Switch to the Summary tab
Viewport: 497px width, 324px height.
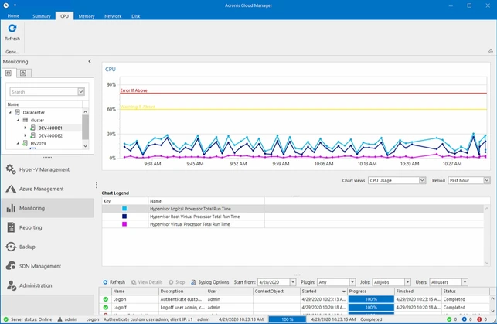pyautogui.click(x=42, y=16)
